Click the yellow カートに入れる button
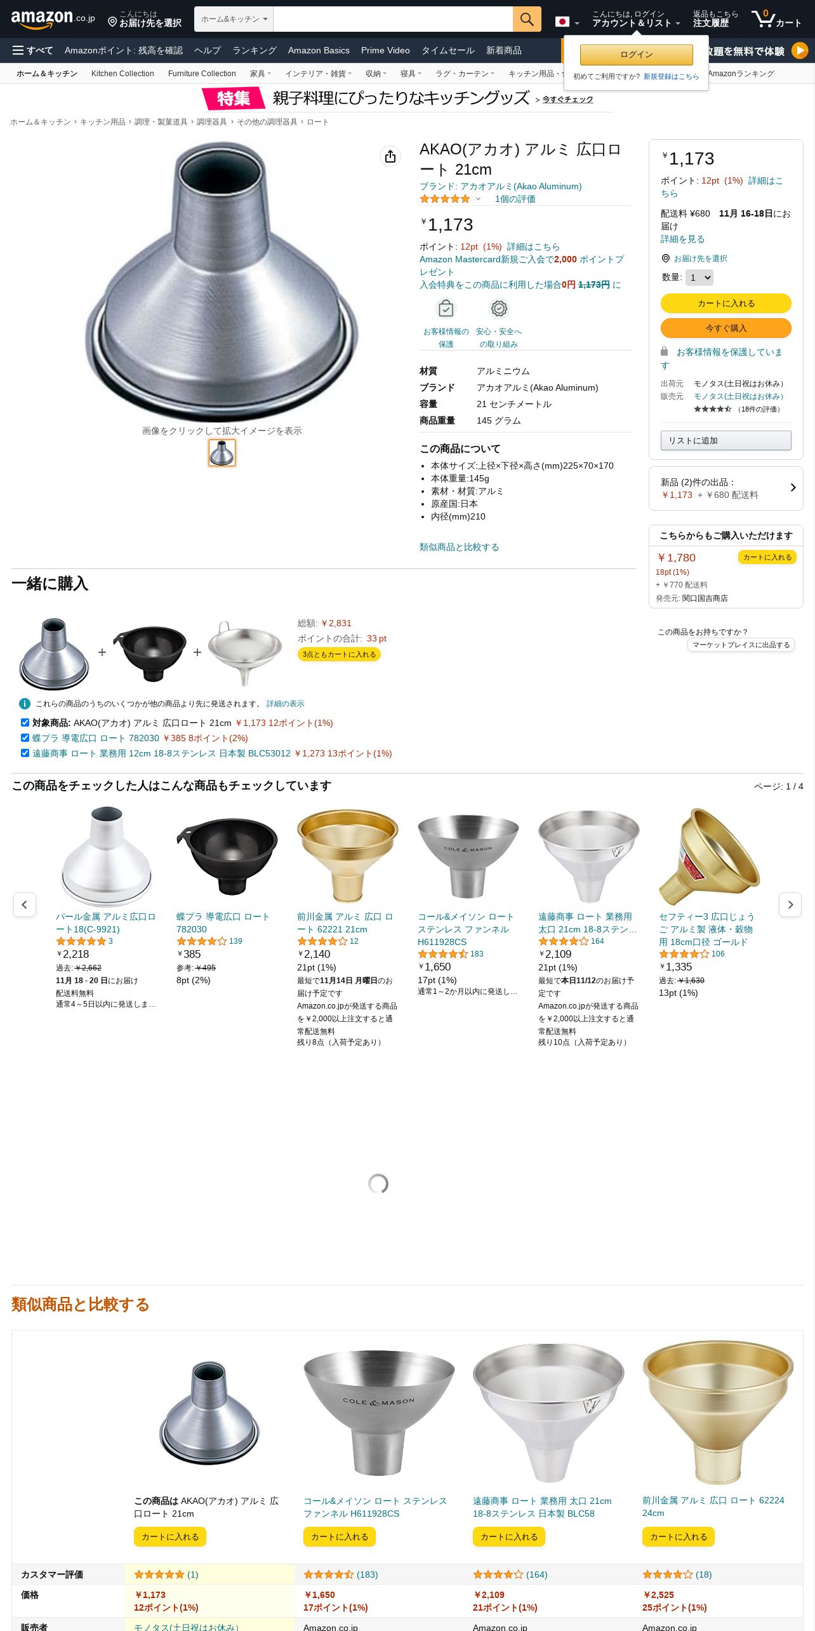This screenshot has height=1631, width=815. tap(726, 303)
